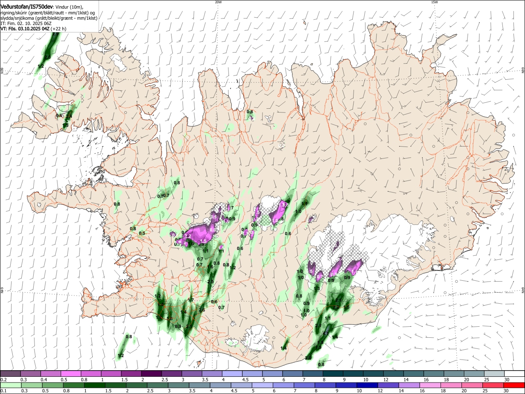Click the 0.1 label in rain legend

pyautogui.click(x=3, y=392)
